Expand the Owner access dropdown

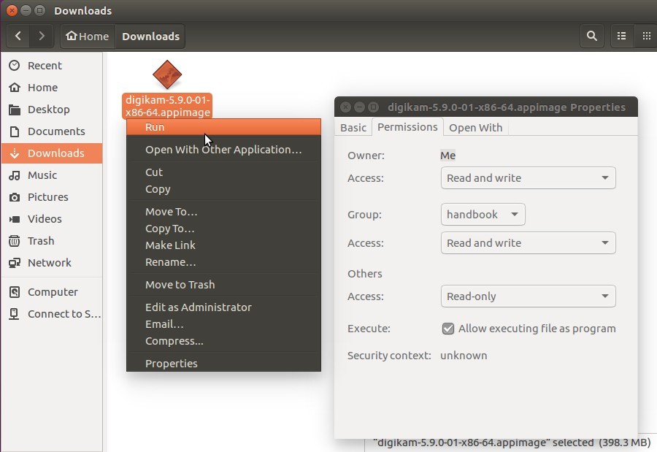point(528,177)
